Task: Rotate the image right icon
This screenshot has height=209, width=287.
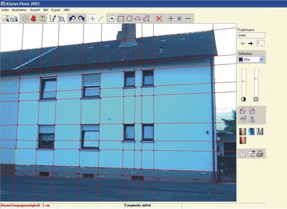Action: point(252,110)
